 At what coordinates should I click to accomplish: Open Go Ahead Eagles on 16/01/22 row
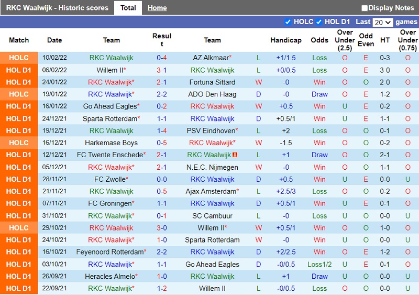(110, 106)
